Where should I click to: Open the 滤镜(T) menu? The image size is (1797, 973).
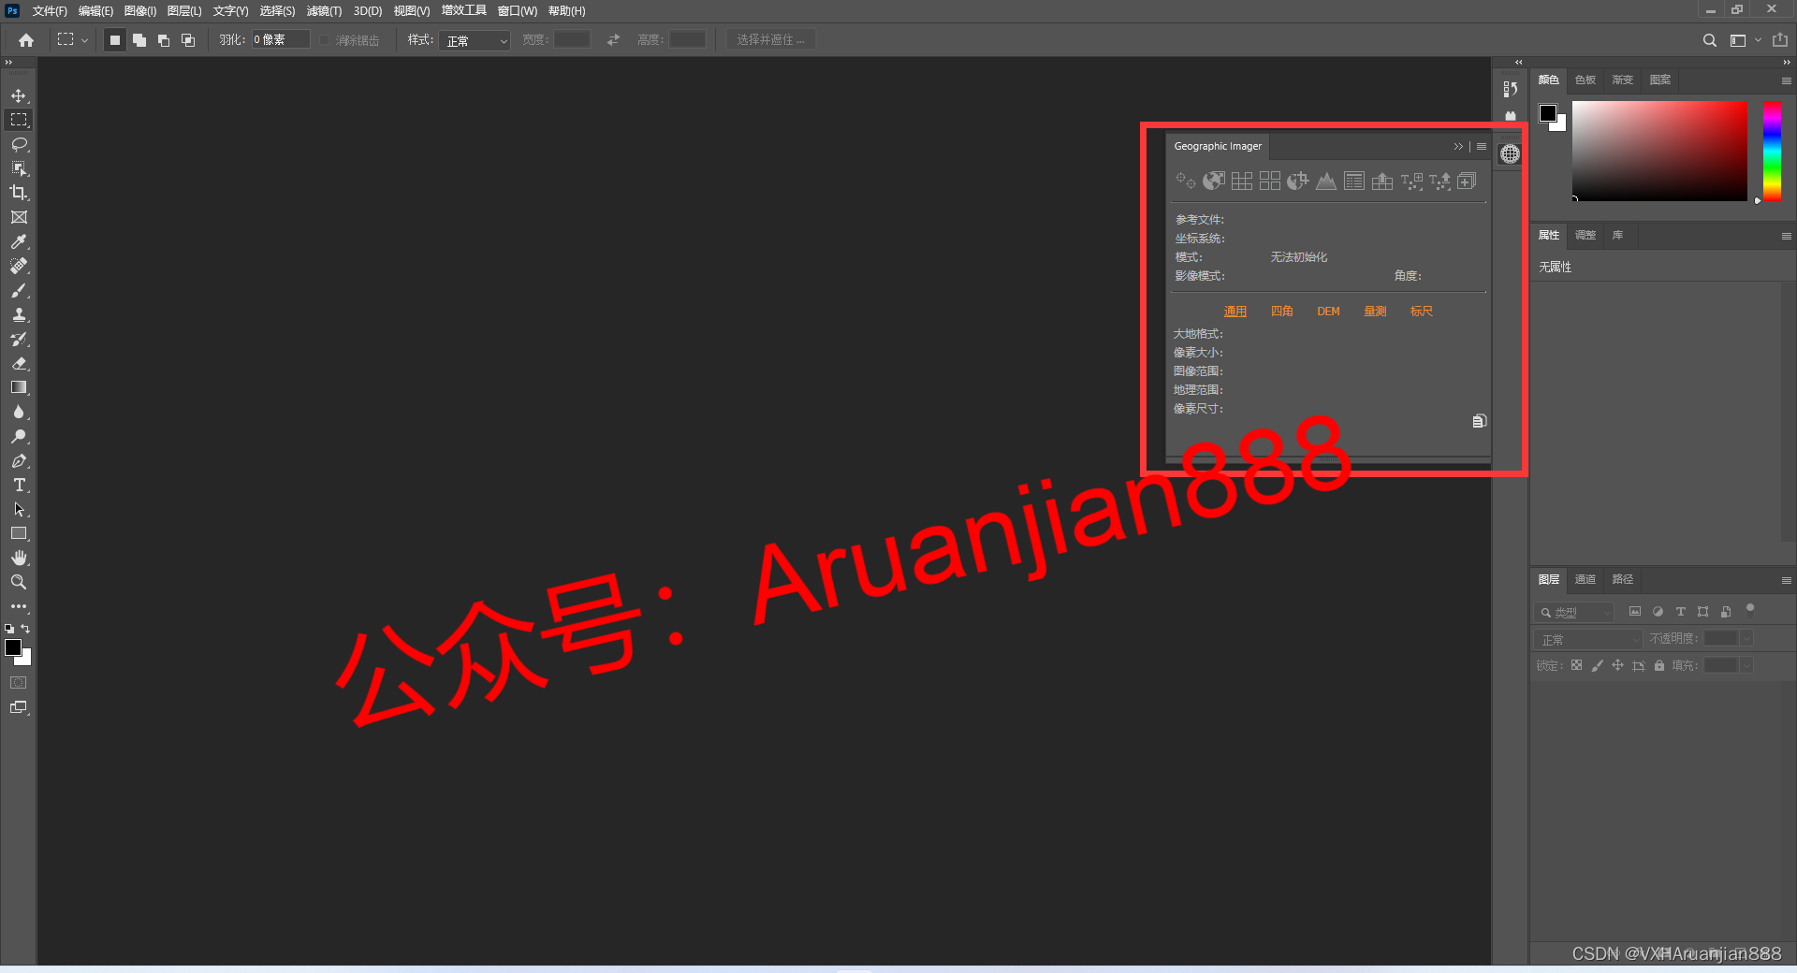tap(324, 11)
